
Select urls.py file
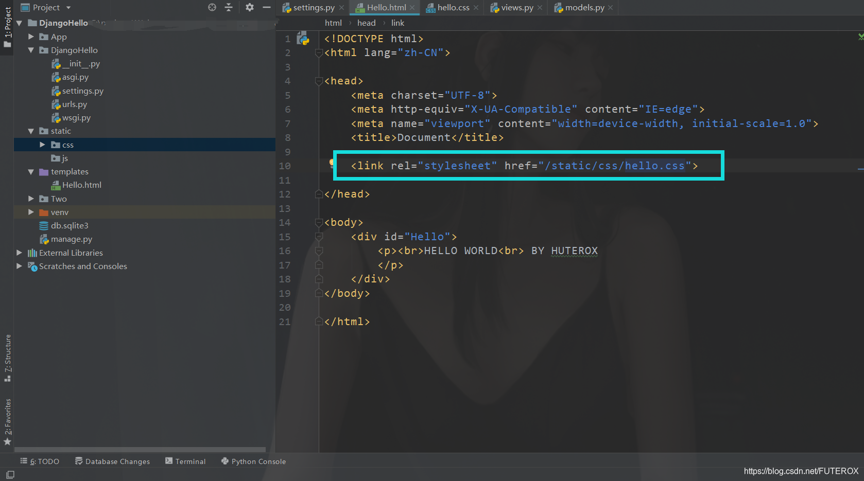tap(69, 104)
